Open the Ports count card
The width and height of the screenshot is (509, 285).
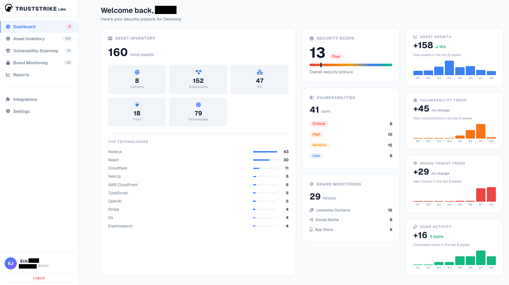(137, 112)
